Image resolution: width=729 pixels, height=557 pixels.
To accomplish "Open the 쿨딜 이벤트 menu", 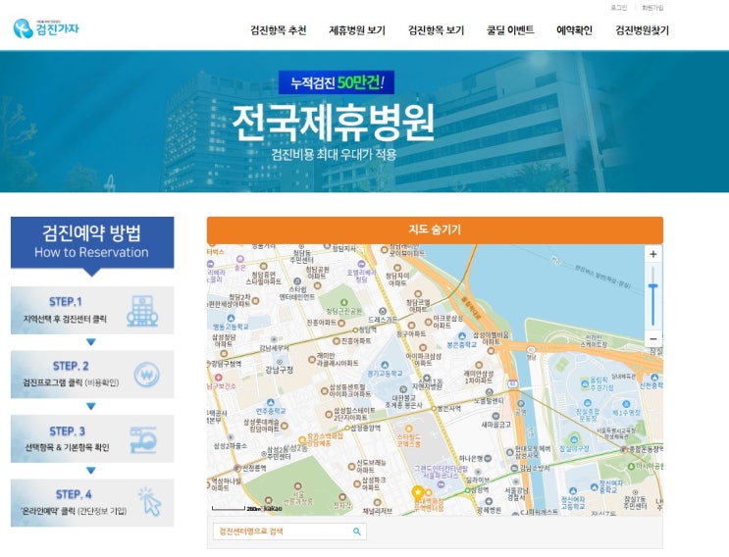I will coord(510,30).
